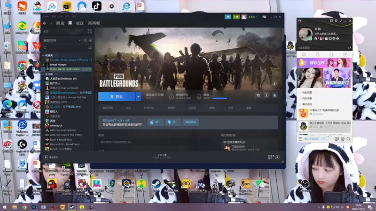This screenshot has height=211, width=376.
Task: Click the add game plus icon
Action: (46, 157)
